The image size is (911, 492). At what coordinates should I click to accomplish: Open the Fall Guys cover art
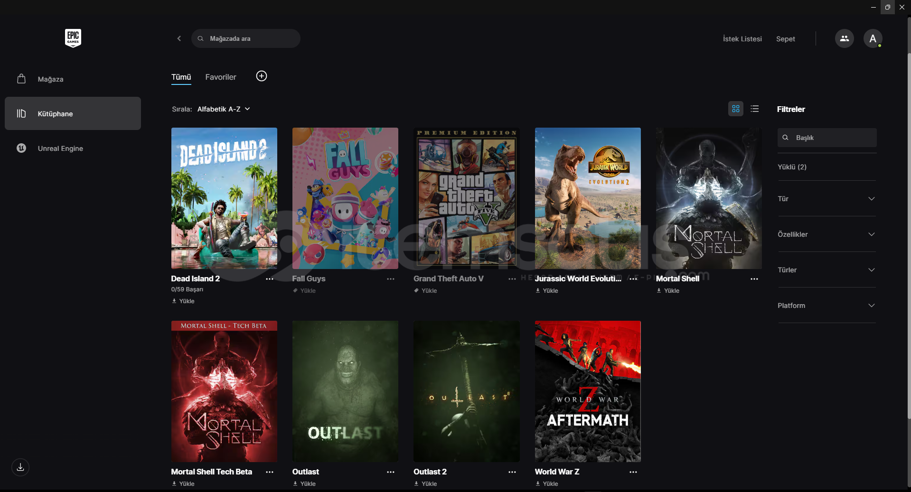click(345, 198)
